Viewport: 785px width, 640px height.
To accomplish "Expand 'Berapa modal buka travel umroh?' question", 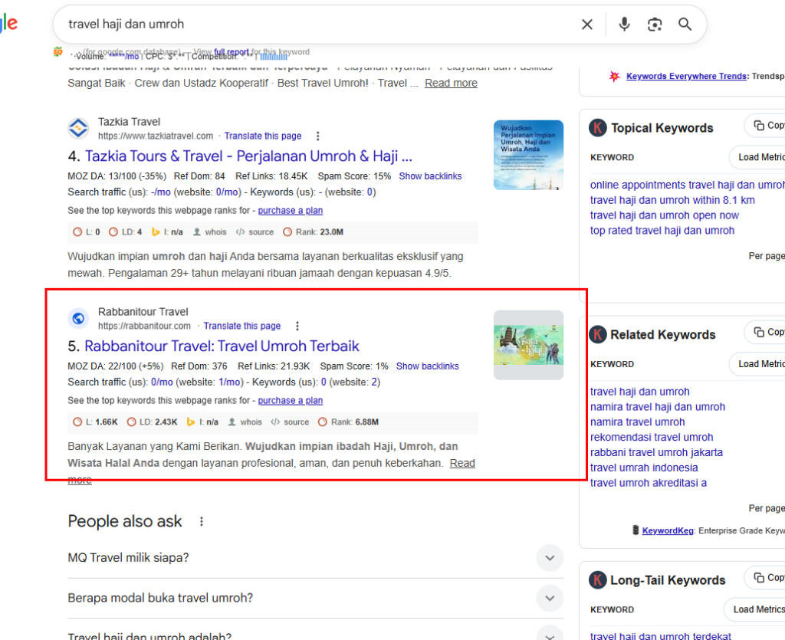I will [x=549, y=598].
